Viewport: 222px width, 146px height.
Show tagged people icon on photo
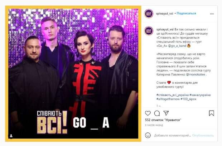click(x=11, y=136)
